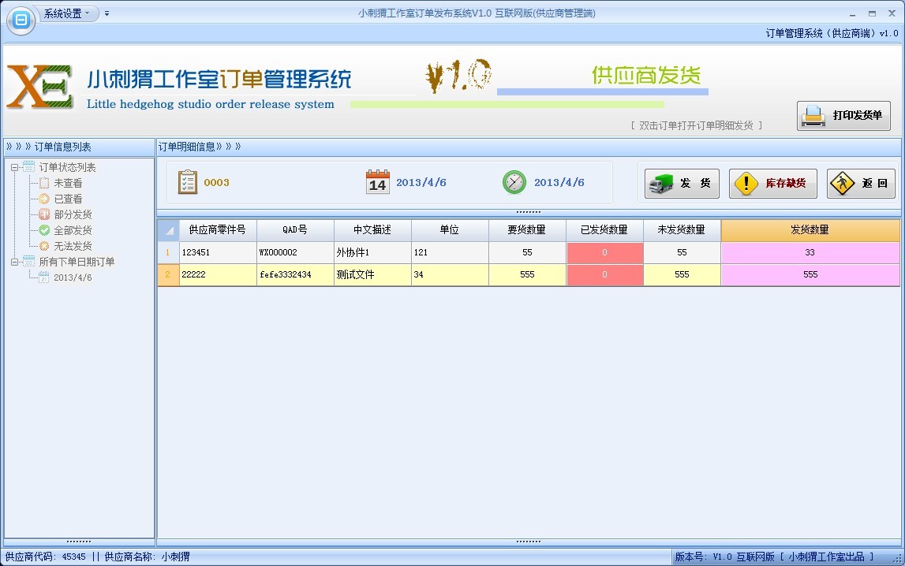Click the 发货 ship button
Viewport: 905px width, 566px height.
[682, 184]
